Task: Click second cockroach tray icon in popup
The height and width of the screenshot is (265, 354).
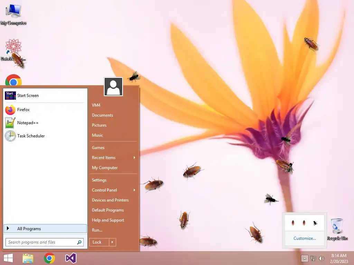Action: coord(304,223)
